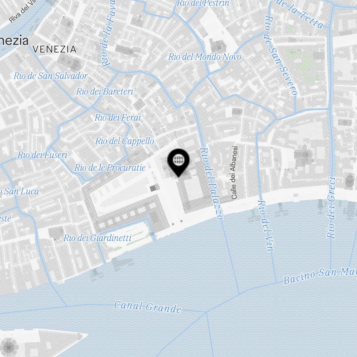Image resolution: width=357 pixels, height=357 pixels.
Task: Click the Rio del Mondo Novo label
Action: 205,57
